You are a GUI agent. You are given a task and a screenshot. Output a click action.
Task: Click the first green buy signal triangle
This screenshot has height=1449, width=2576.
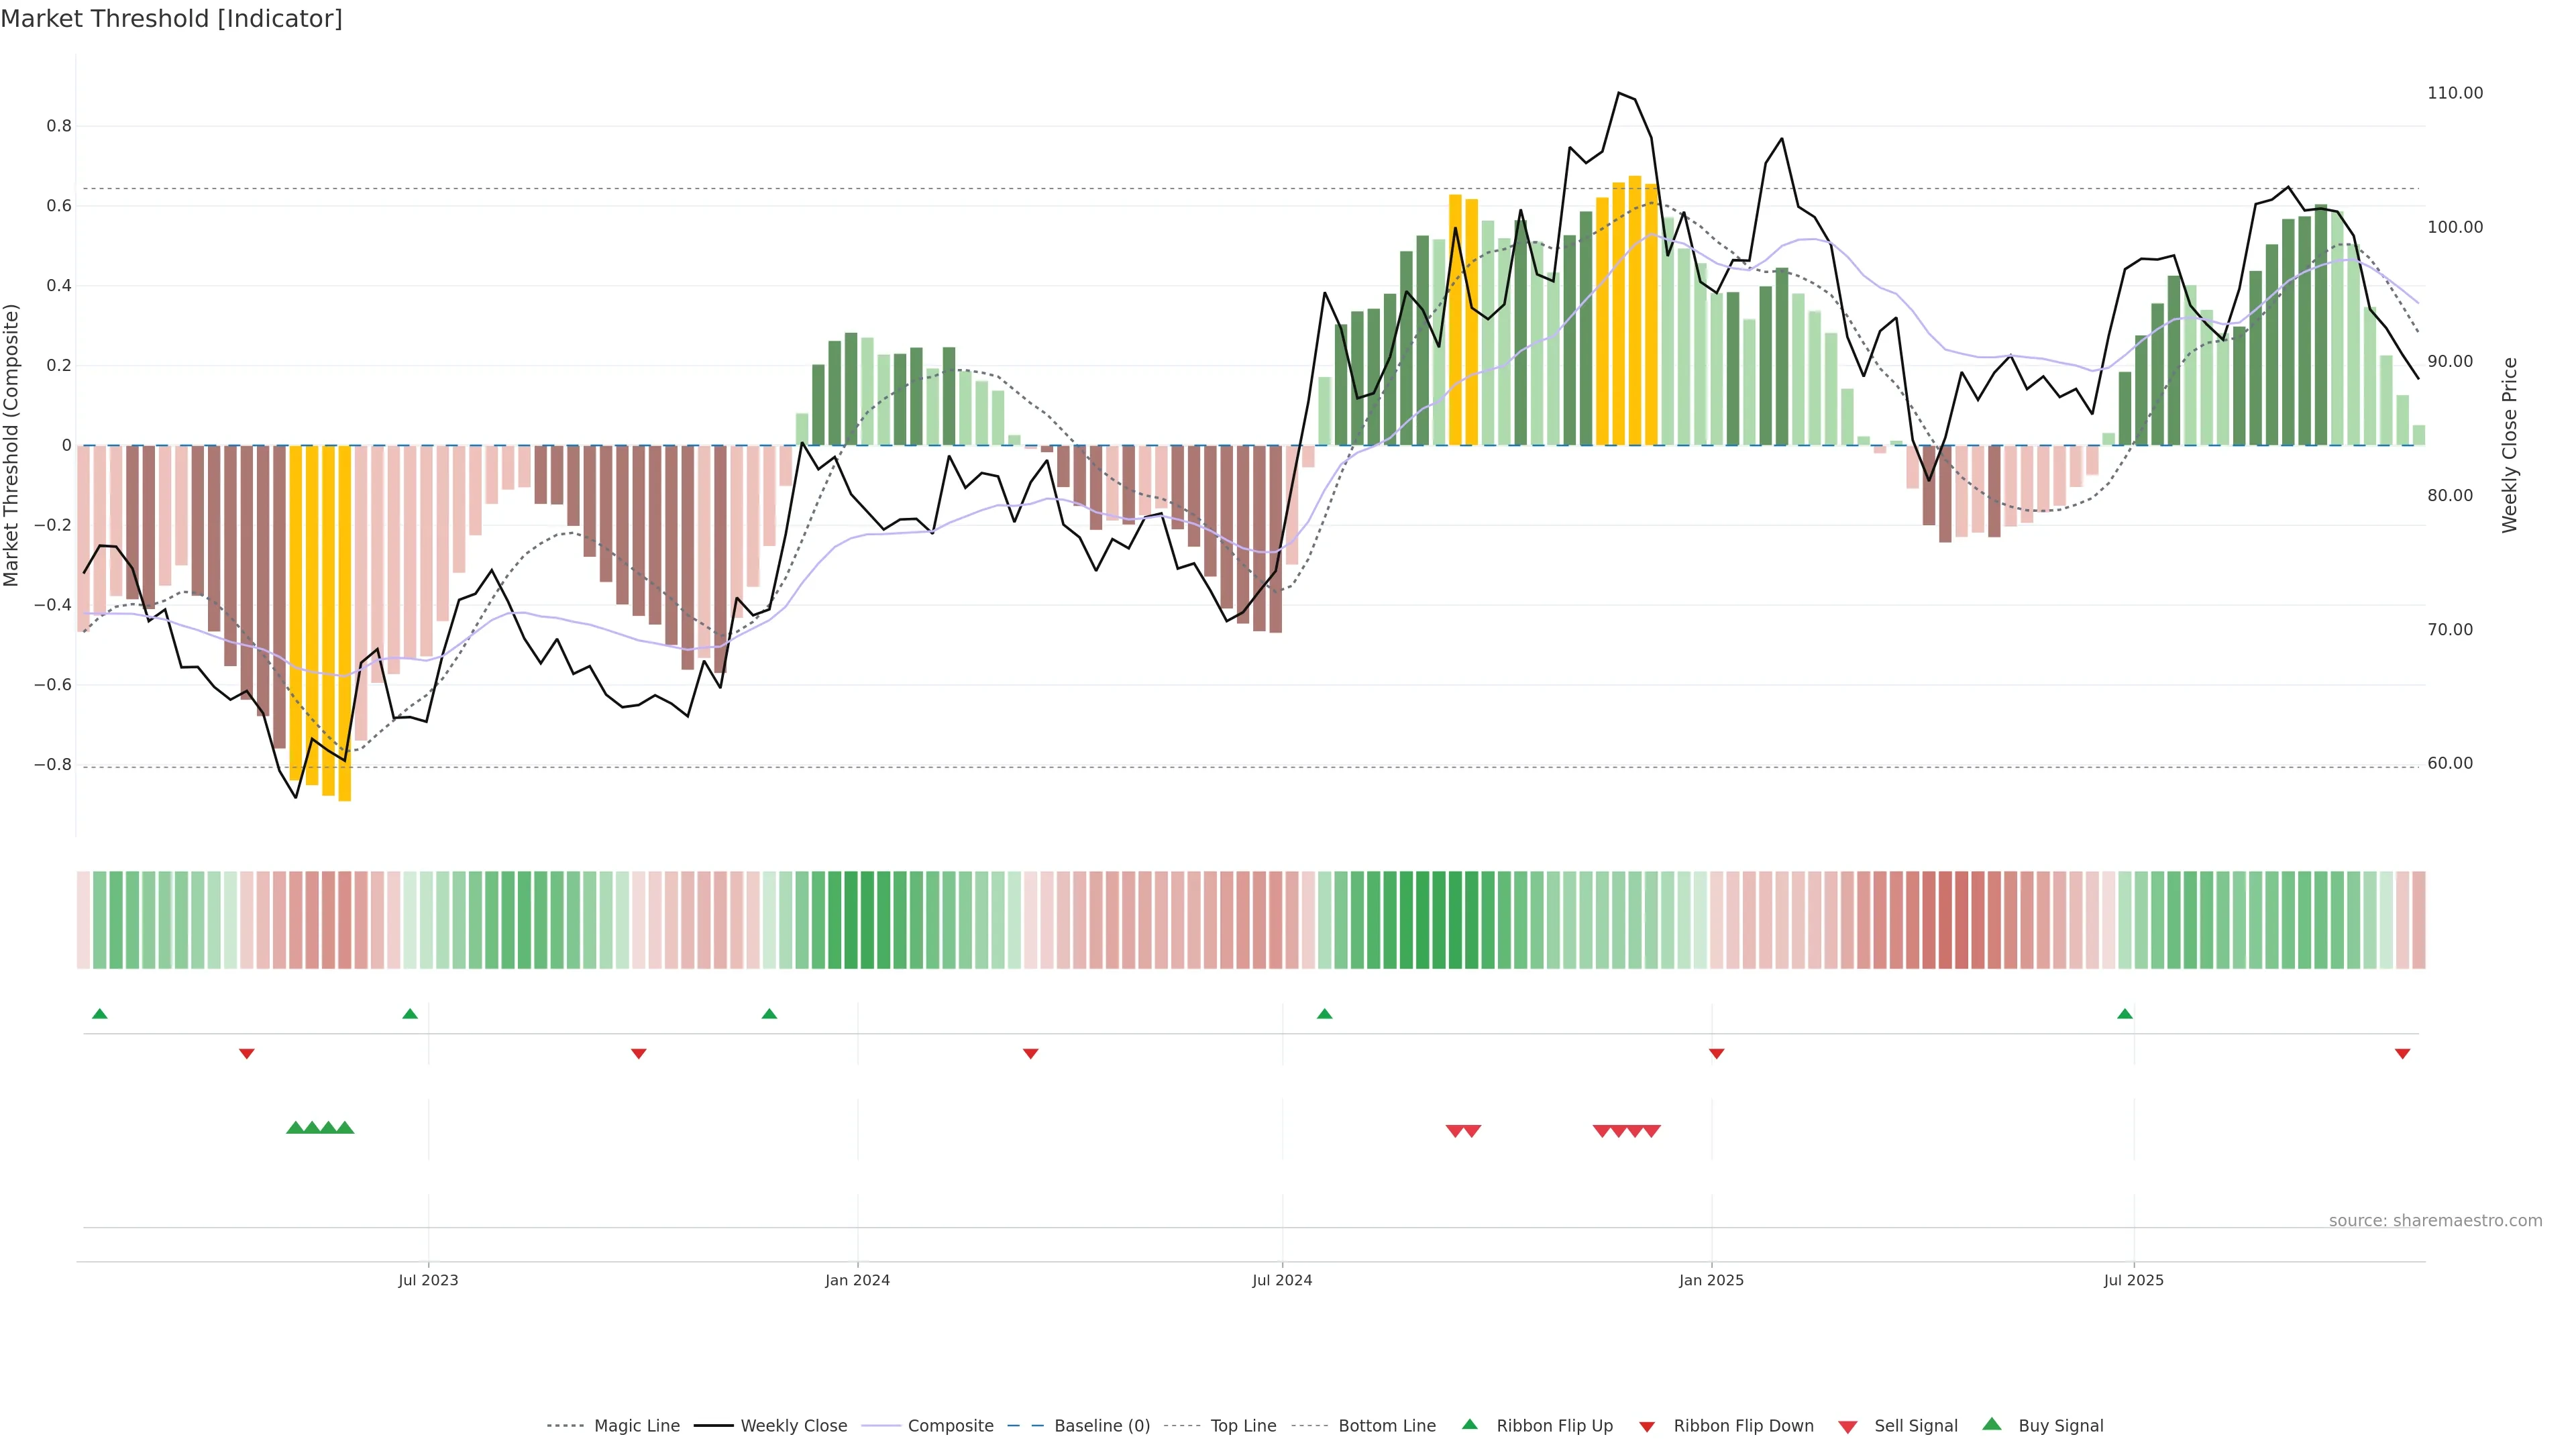pyautogui.click(x=295, y=1128)
